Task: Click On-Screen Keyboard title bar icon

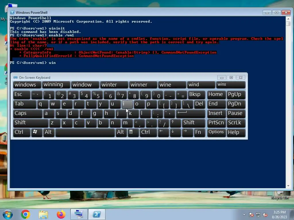Action: pos(16,77)
